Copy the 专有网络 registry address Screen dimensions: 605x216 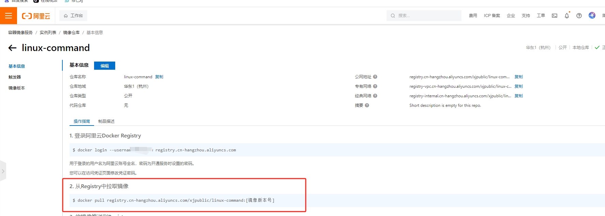click(x=518, y=86)
